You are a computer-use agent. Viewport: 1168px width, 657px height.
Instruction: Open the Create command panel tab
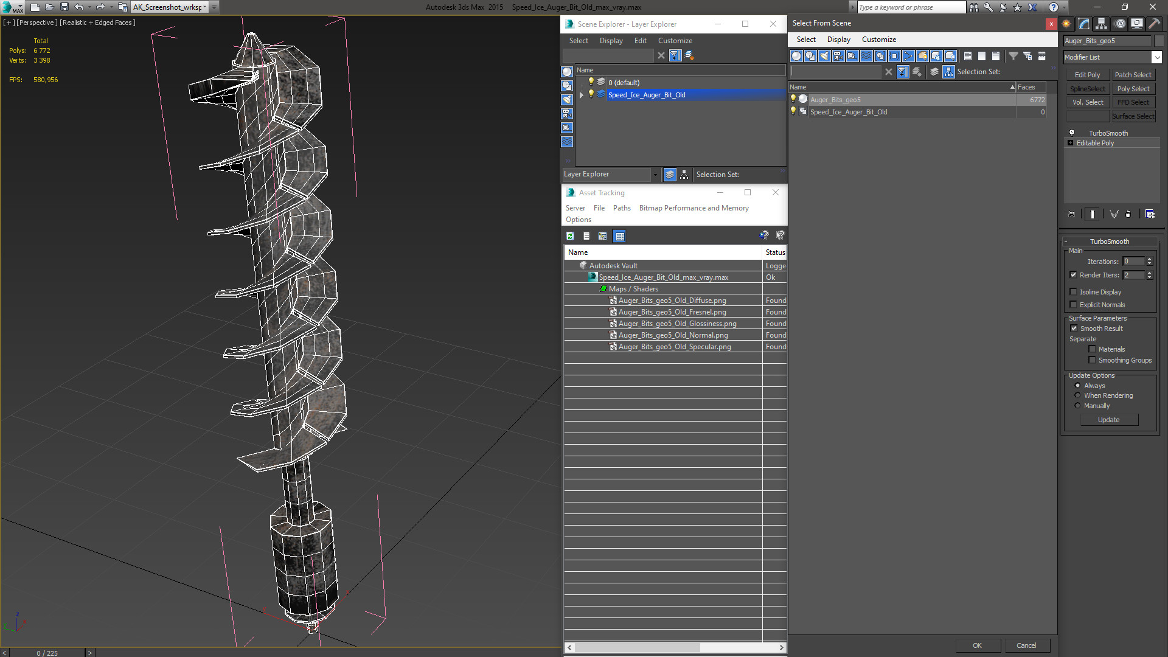(x=1066, y=24)
